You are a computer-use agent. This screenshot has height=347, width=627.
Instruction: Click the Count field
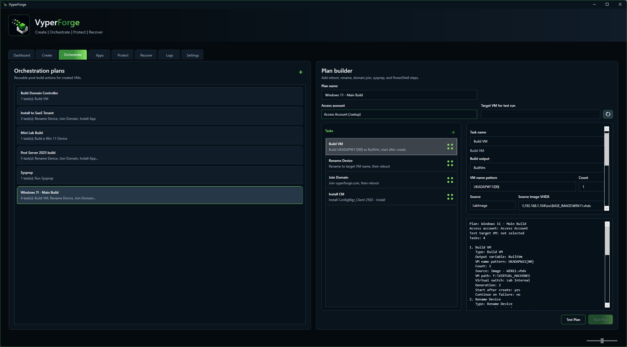[591, 187]
